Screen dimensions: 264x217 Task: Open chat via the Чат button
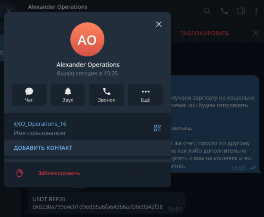29,95
